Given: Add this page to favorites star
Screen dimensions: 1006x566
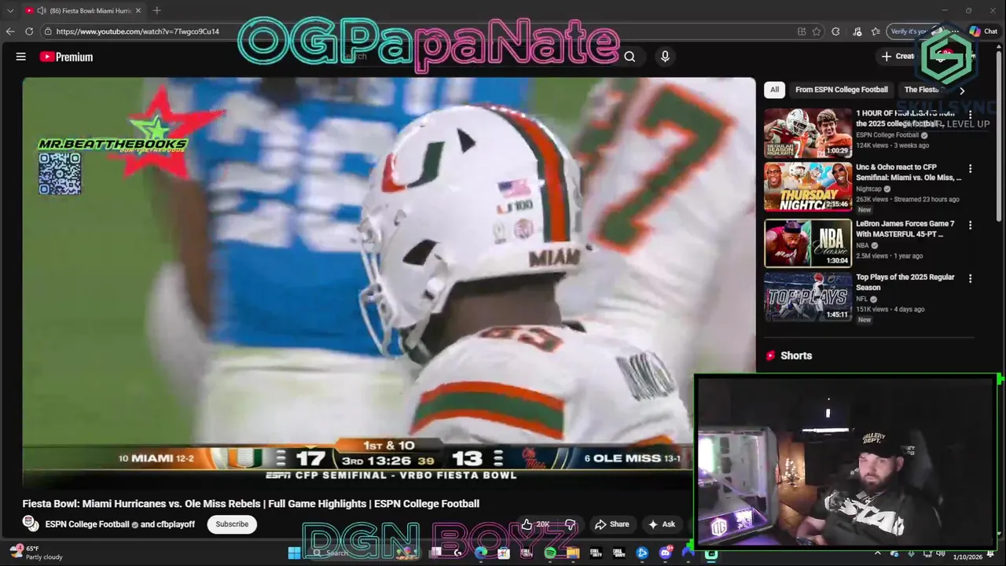Looking at the screenshot, I should pyautogui.click(x=817, y=31).
